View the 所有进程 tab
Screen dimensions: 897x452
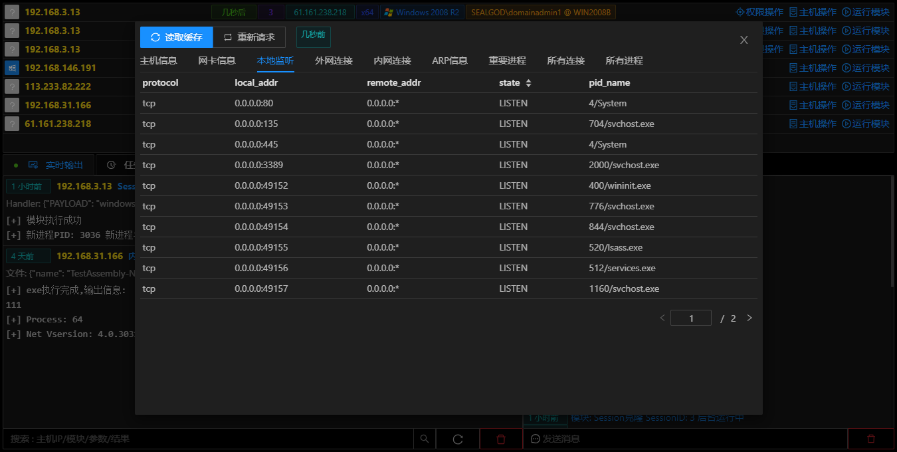click(625, 60)
